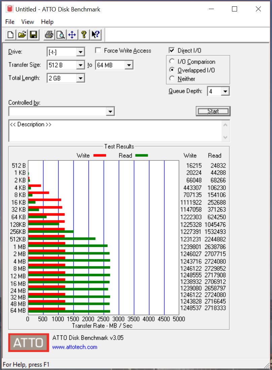Click inside the Description text box
The height and width of the screenshot is (370, 272).
[x=114, y=131]
